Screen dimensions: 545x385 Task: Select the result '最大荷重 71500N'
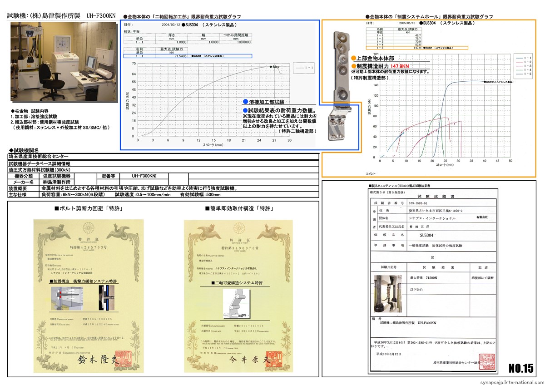[x=424, y=277]
